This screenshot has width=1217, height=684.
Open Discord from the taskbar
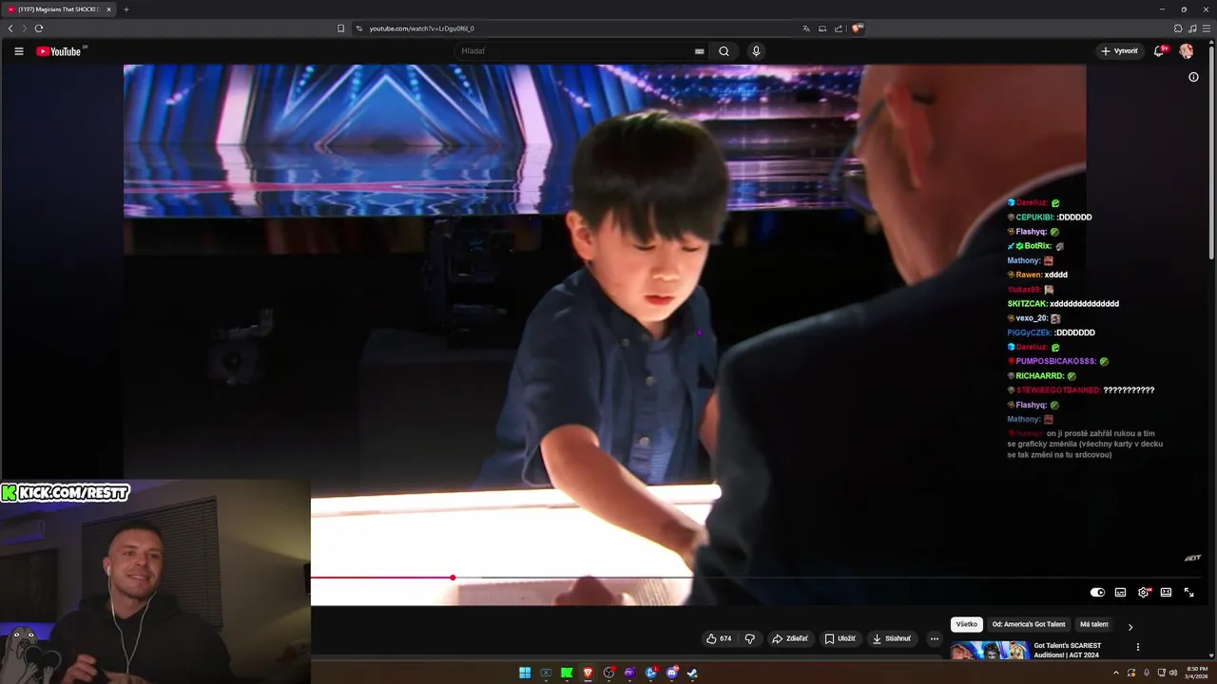tap(671, 673)
